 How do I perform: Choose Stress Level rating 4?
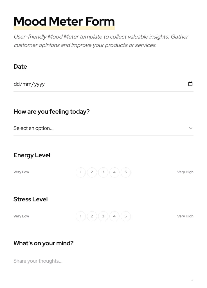coord(114,216)
